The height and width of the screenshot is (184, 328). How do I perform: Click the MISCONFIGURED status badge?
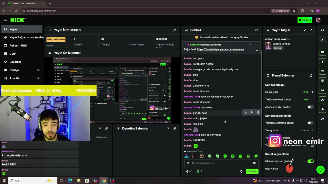click(56, 39)
